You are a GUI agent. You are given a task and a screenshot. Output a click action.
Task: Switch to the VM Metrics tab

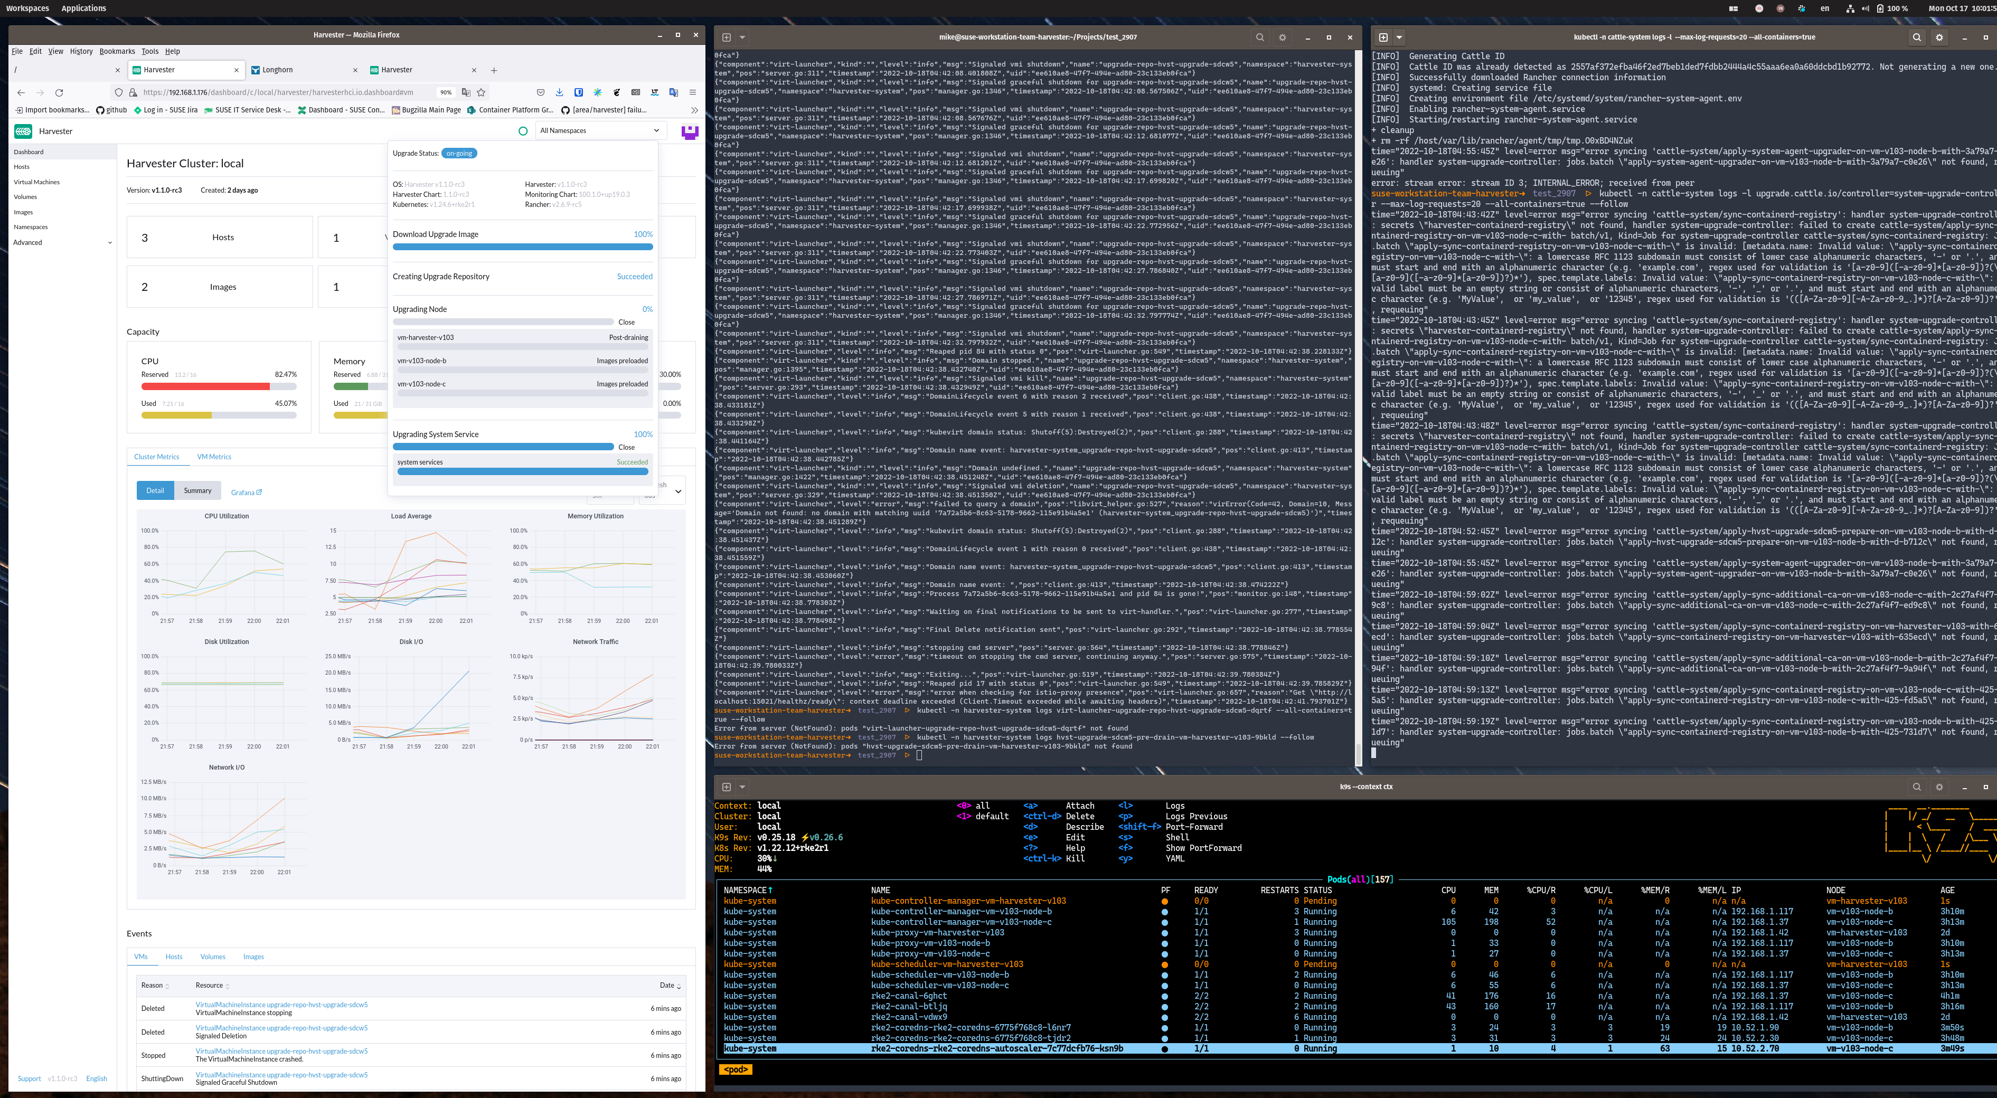pyautogui.click(x=214, y=457)
